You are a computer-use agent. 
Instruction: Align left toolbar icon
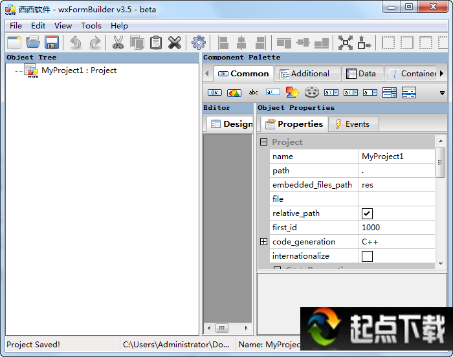(223, 43)
